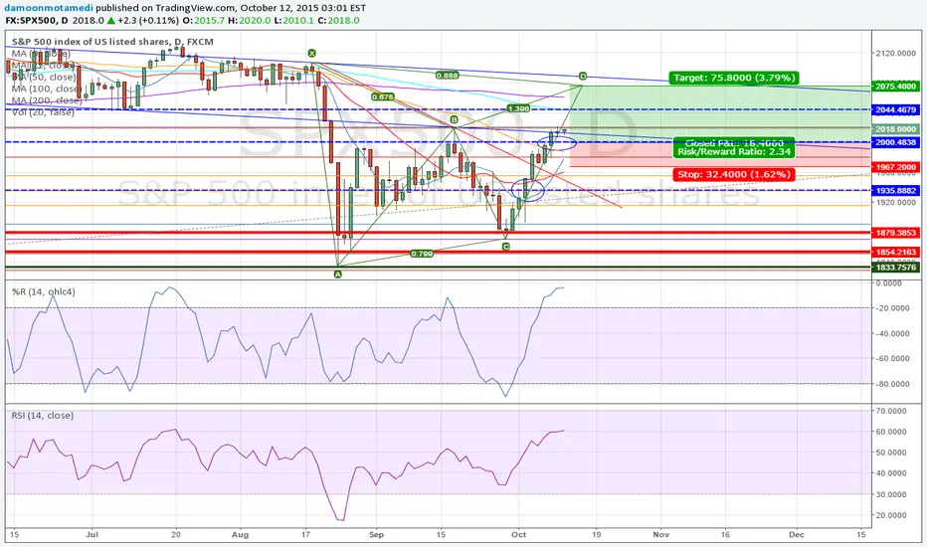Click the Sep label on time axis
Screen dimensions: 927x547
click(377, 535)
